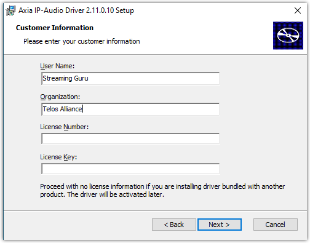
Task: Click the disc logo in the header
Action: [x=288, y=36]
